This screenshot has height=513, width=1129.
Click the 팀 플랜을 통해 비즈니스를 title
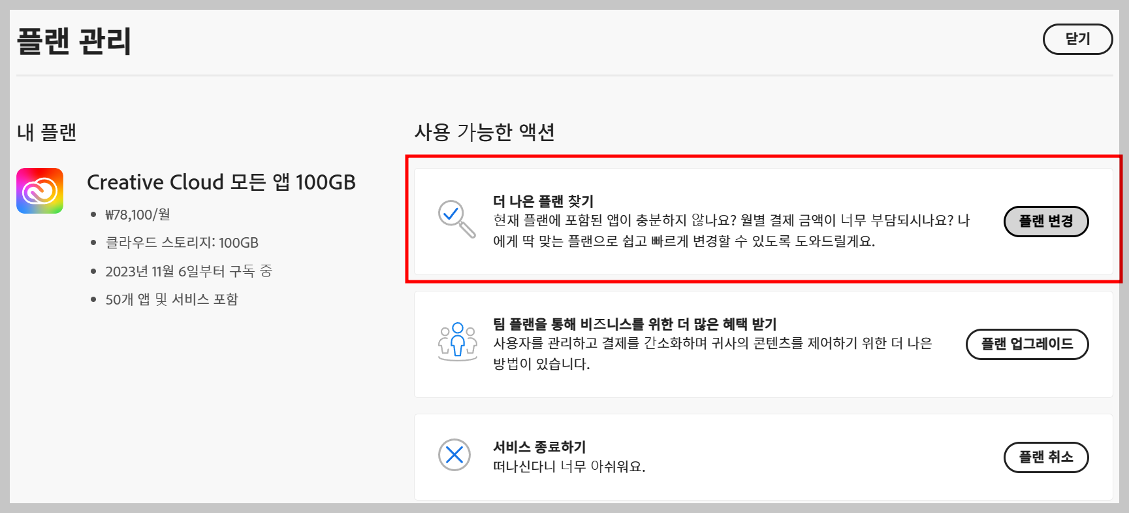pos(635,324)
